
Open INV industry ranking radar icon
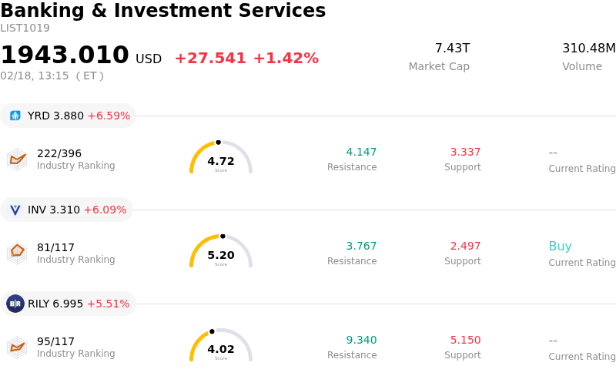point(17,253)
